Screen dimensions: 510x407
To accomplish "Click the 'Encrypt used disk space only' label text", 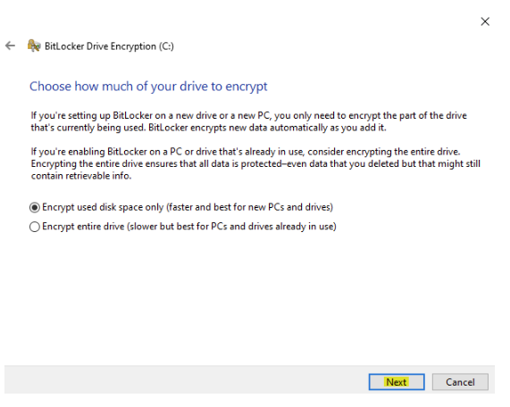I will (x=103, y=207).
